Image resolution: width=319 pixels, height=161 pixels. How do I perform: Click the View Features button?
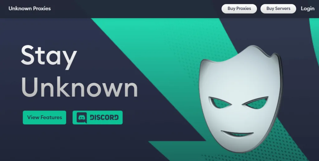pyautogui.click(x=44, y=117)
